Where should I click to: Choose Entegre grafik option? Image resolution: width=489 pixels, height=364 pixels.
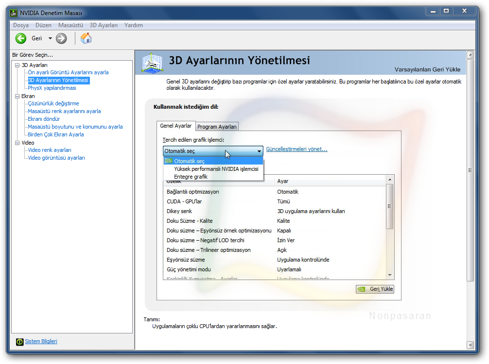[x=213, y=177]
